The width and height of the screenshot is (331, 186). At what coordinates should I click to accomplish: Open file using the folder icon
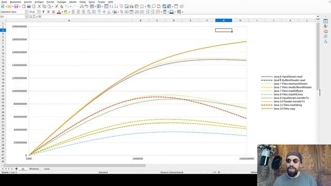[9, 7]
